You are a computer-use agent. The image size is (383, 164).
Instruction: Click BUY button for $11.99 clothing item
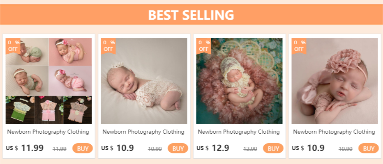83,148
